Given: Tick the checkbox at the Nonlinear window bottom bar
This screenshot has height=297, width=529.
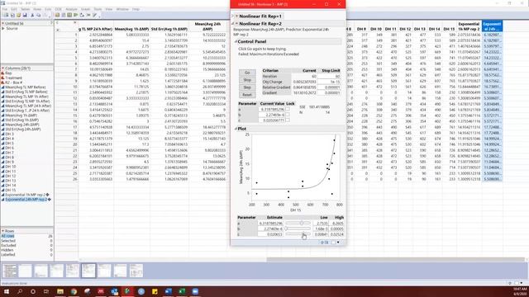Looking at the screenshot, I should [x=333, y=242].
